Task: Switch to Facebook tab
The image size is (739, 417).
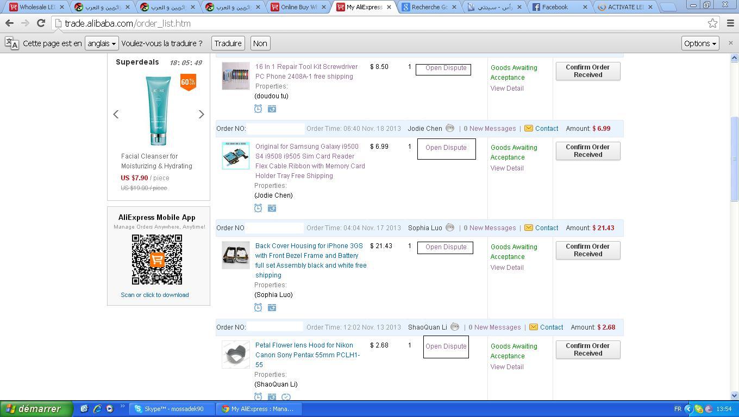Action: pyautogui.click(x=560, y=7)
